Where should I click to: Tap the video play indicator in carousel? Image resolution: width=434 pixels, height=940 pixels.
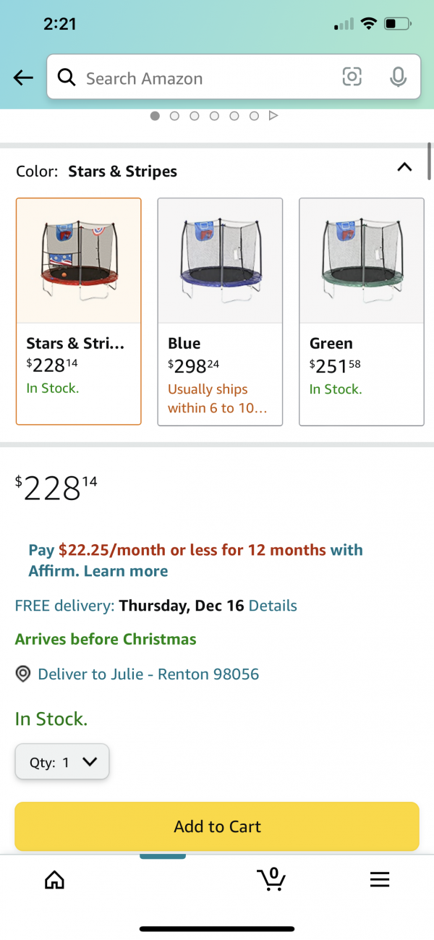tap(273, 116)
